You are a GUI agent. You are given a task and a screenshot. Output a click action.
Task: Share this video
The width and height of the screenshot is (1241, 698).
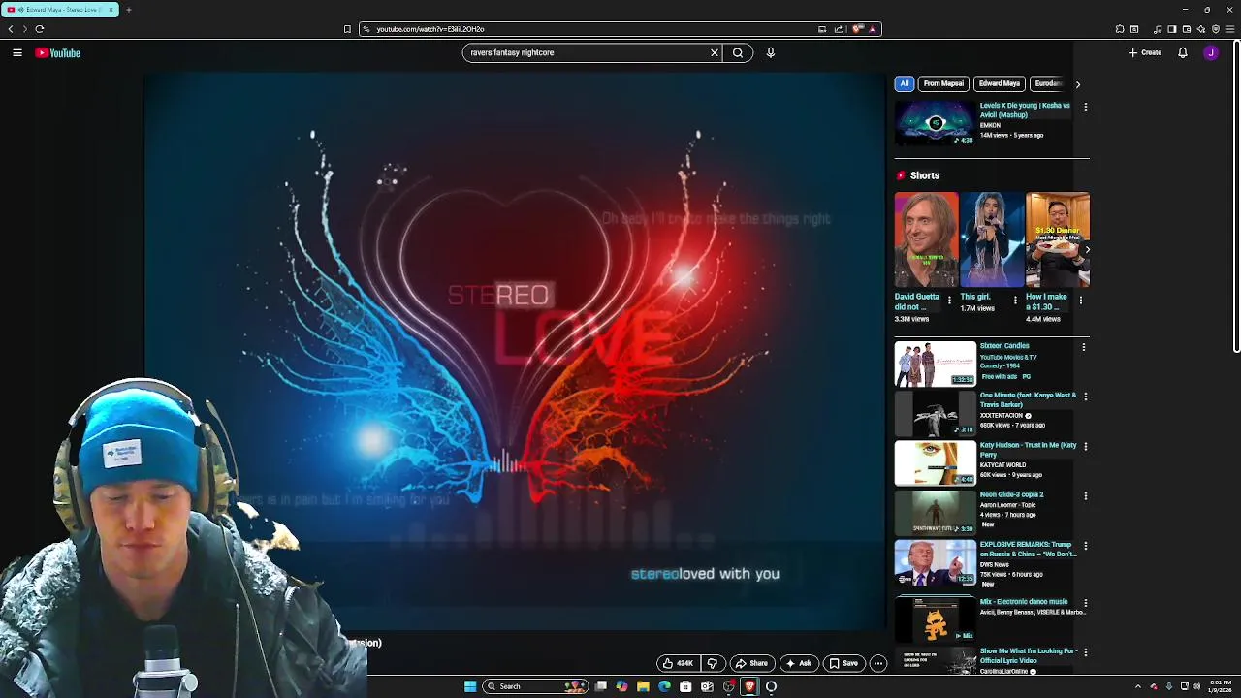click(x=751, y=663)
